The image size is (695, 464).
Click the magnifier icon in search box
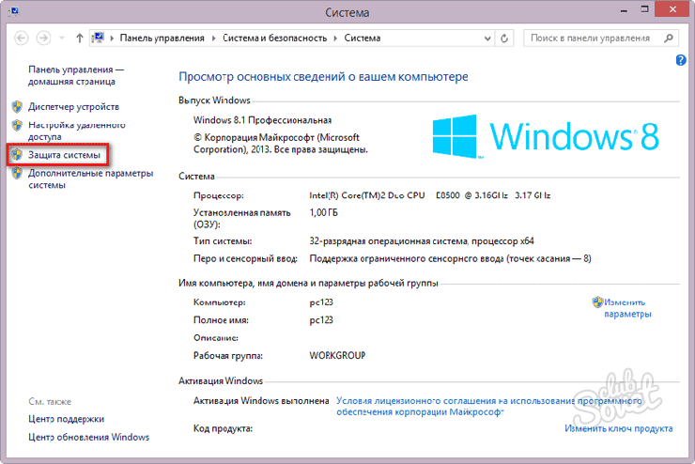click(666, 39)
